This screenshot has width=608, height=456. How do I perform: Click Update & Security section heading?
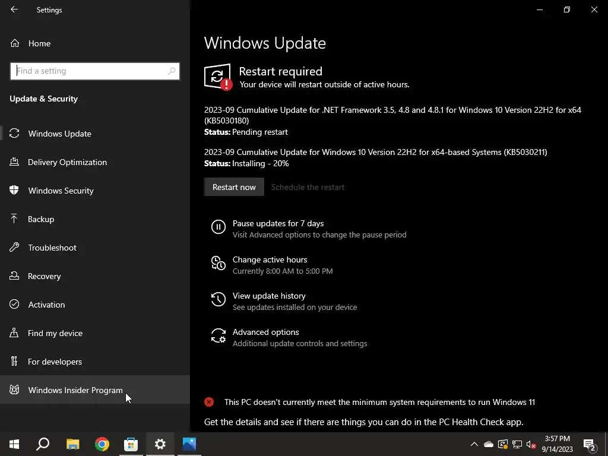point(43,99)
